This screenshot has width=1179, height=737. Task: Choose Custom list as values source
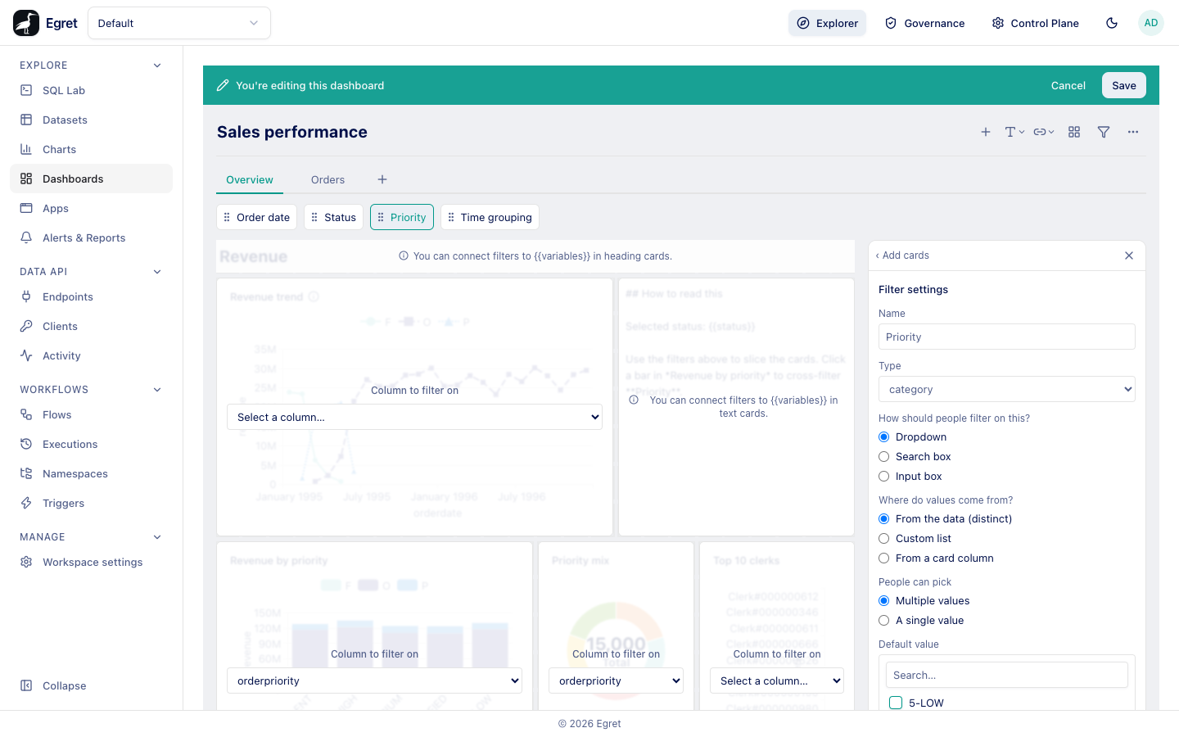tap(884, 539)
